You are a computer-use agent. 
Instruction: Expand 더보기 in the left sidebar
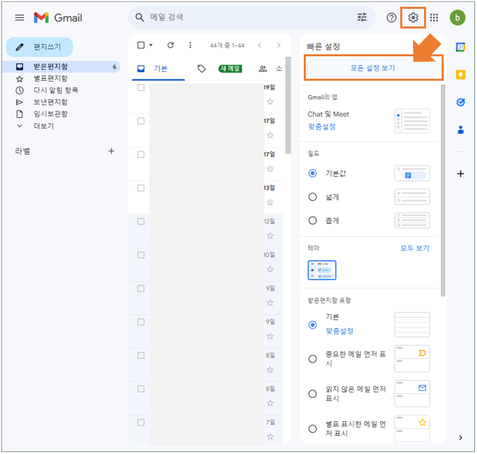pyautogui.click(x=43, y=126)
